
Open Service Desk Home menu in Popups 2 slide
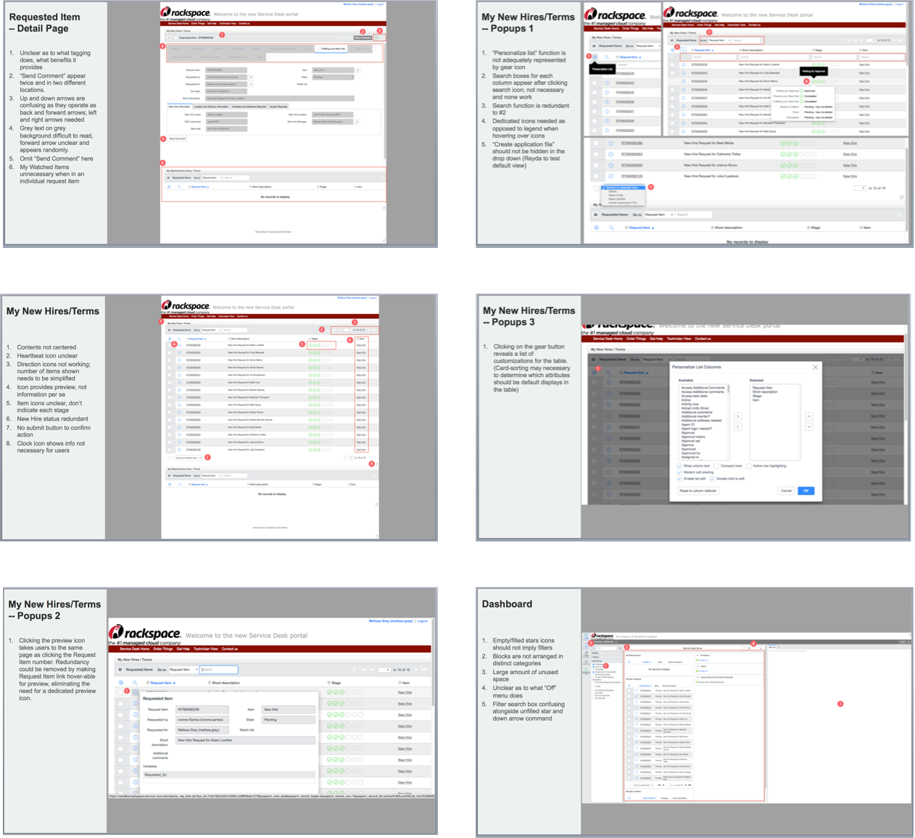pos(135,649)
